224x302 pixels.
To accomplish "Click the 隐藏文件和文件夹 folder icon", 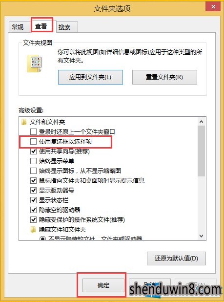I will pos(33,229).
